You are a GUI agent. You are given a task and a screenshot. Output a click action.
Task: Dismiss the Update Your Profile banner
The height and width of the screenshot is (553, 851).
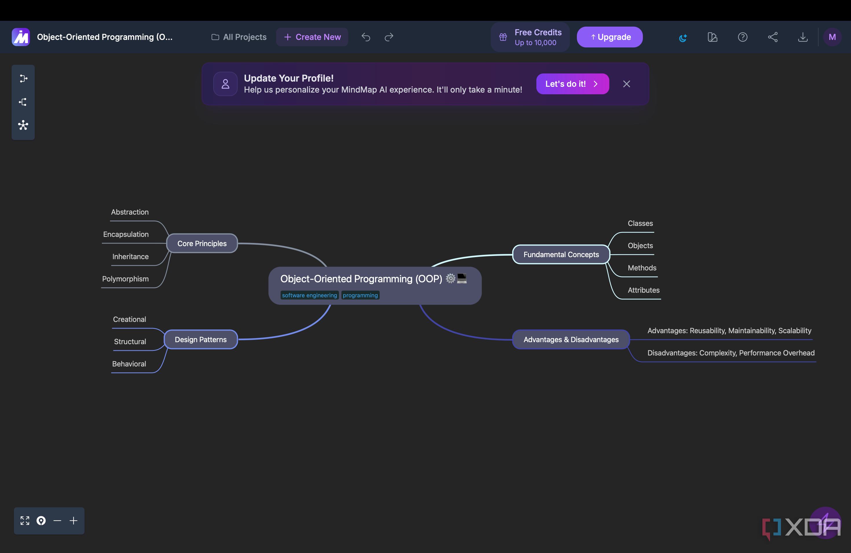click(626, 84)
